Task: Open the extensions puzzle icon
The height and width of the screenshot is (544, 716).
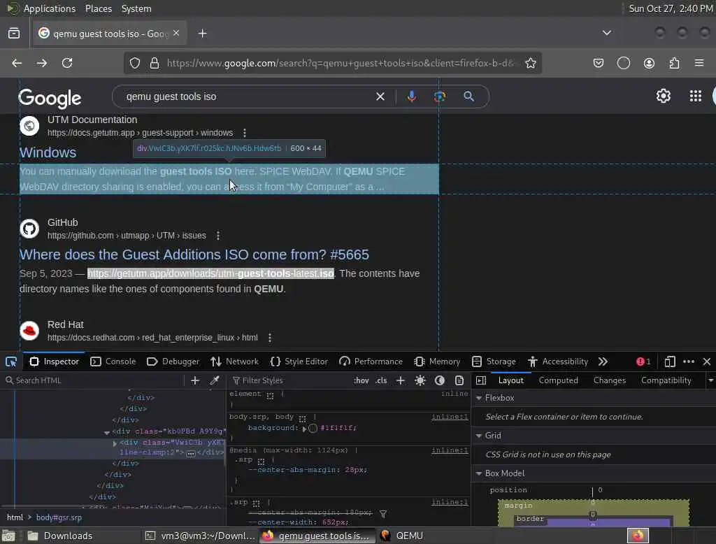Action: [x=675, y=63]
